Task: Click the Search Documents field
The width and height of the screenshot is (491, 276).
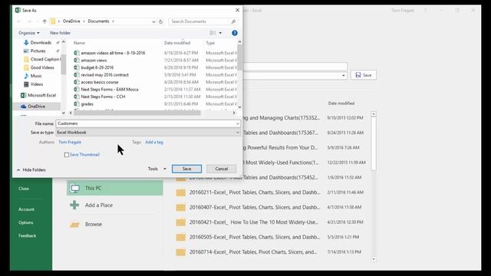Action: click(x=199, y=21)
